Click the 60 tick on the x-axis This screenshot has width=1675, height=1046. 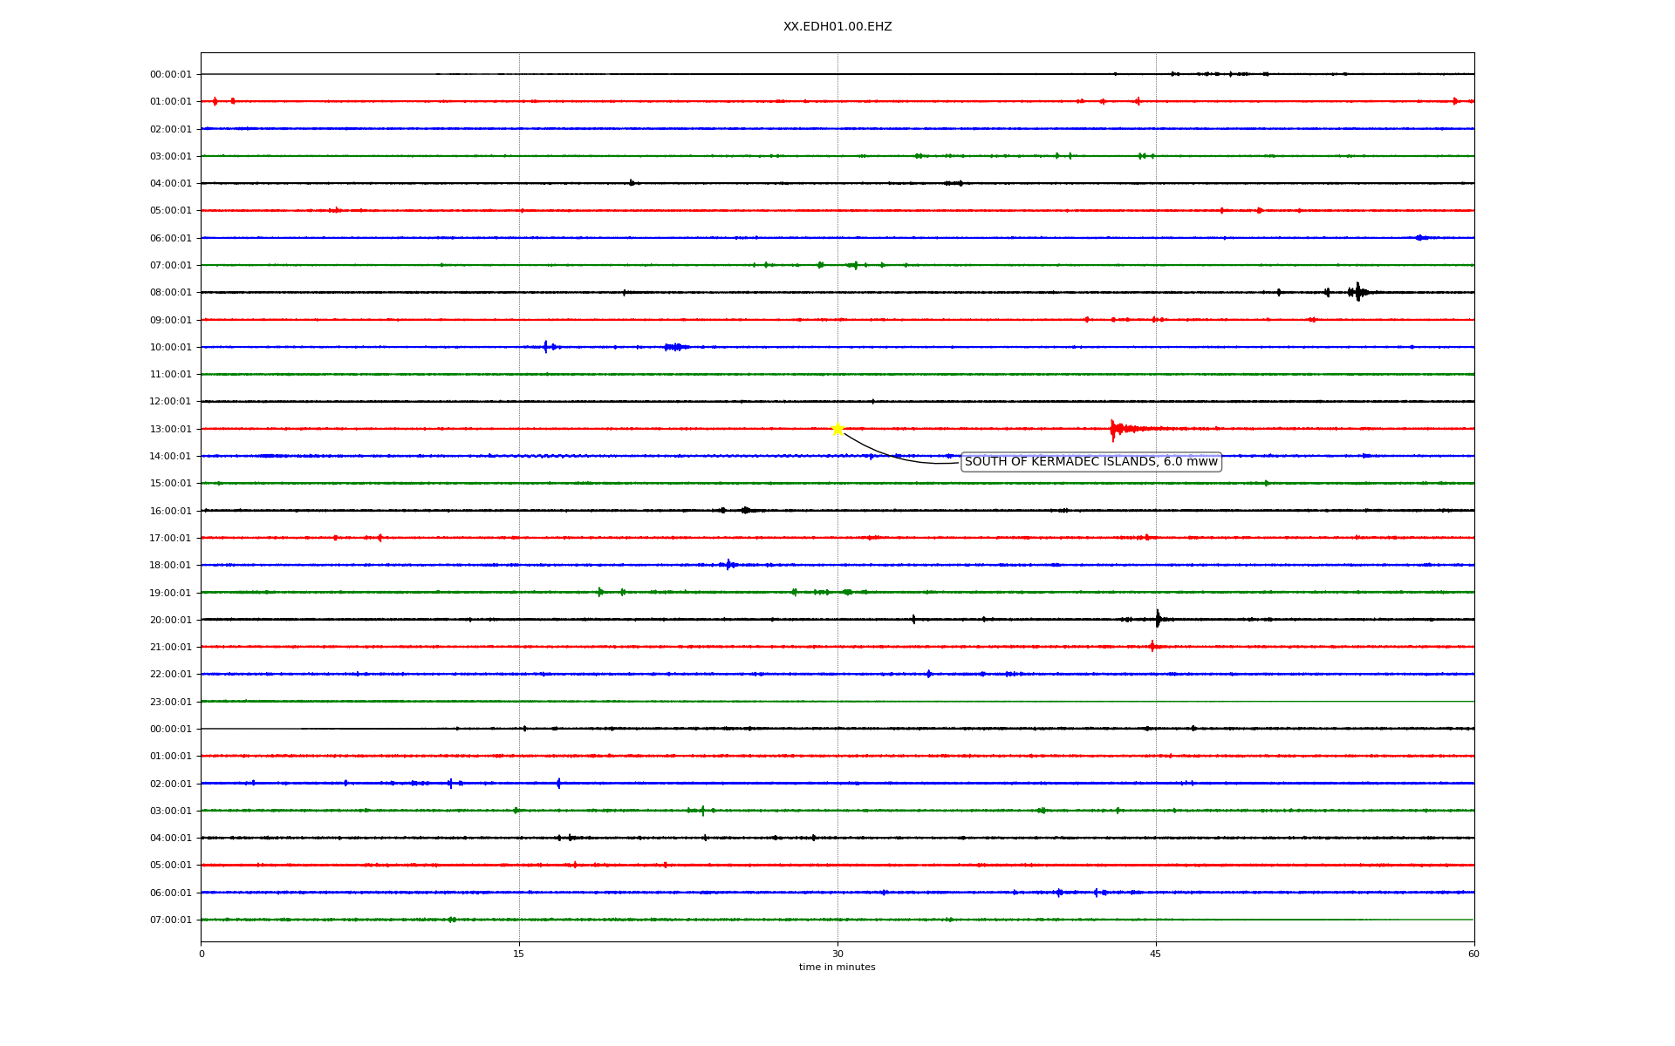point(1473,954)
